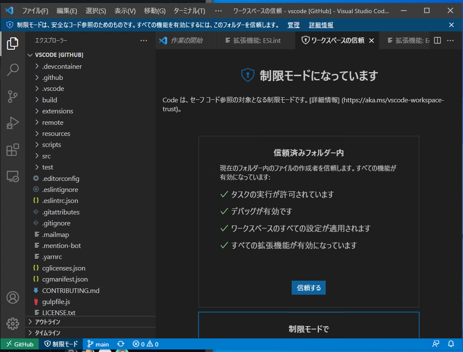This screenshot has width=463, height=352.
Task: Open the Extensions view
Action: 13,150
